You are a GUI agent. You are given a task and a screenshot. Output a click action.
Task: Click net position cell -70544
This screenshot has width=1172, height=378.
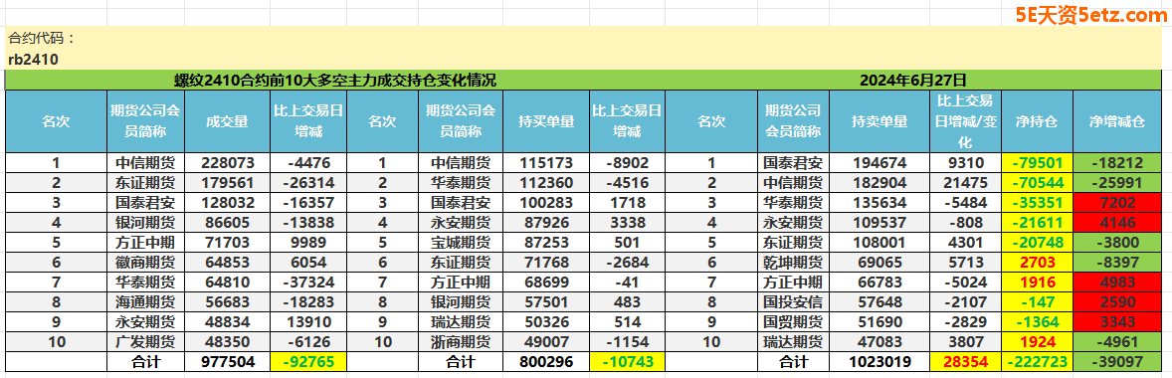[x=1037, y=182]
